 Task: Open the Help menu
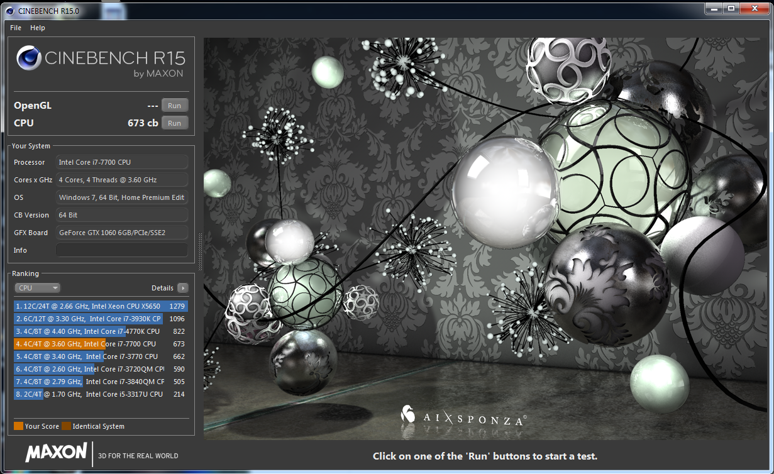(38, 28)
